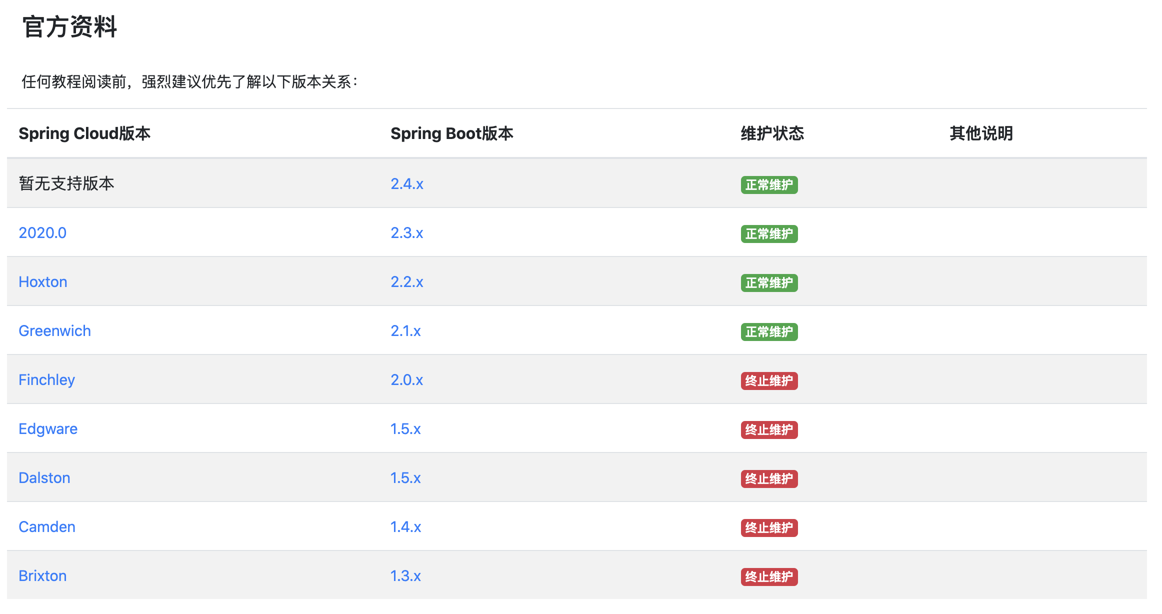Open the Spring Boot 2.2.x link

tap(407, 282)
